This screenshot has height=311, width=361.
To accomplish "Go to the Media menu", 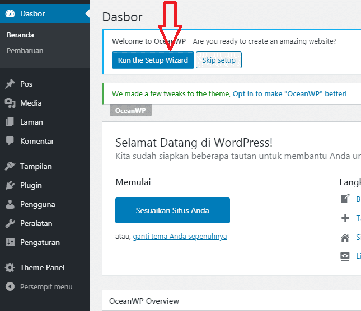I will pos(45,103).
